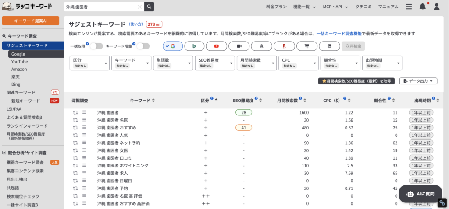Toggle the キーワード増量 switch

[x=143, y=46]
